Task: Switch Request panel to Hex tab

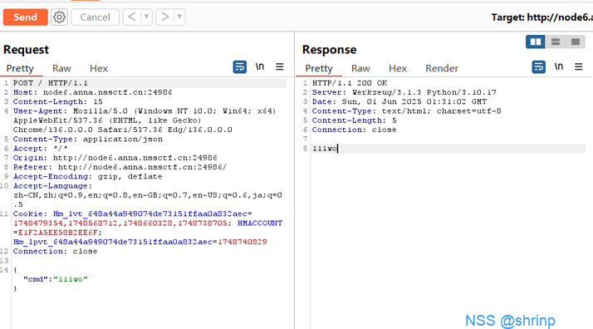Action: click(x=99, y=68)
